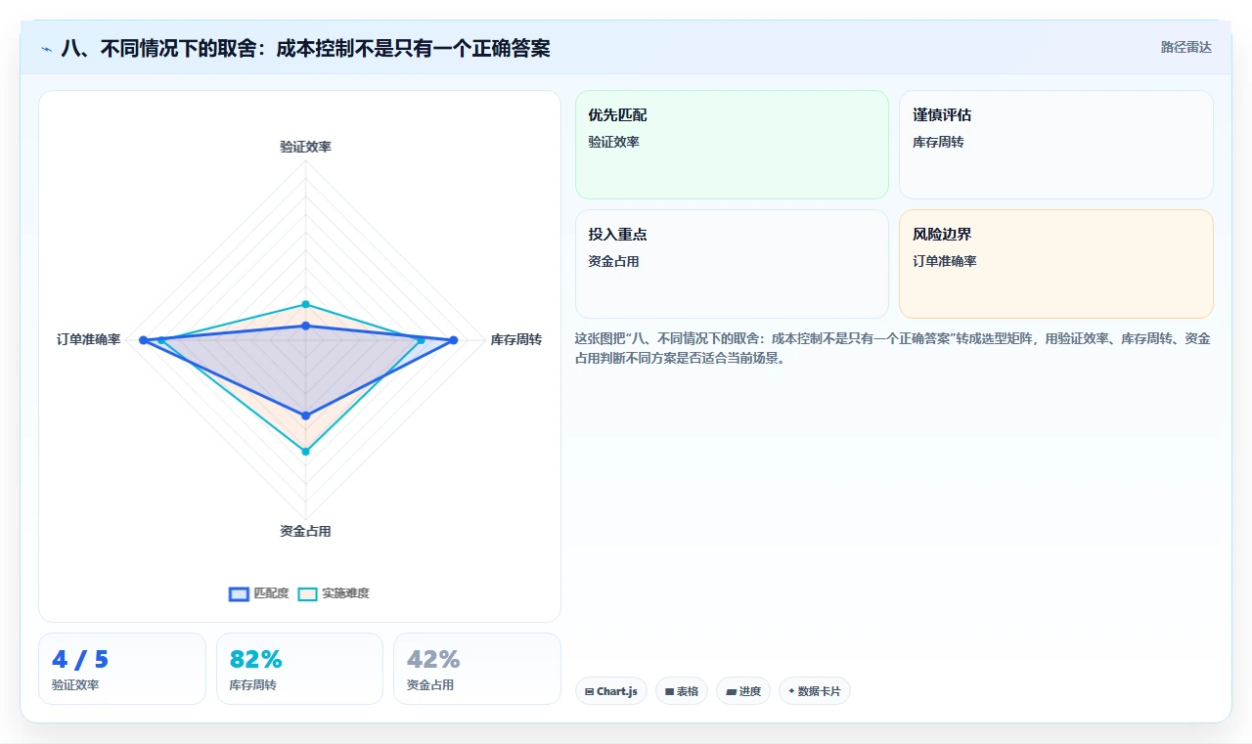Toggle the 匹配度 series via its blue legend swatch
This screenshot has width=1252, height=744.
[x=239, y=593]
